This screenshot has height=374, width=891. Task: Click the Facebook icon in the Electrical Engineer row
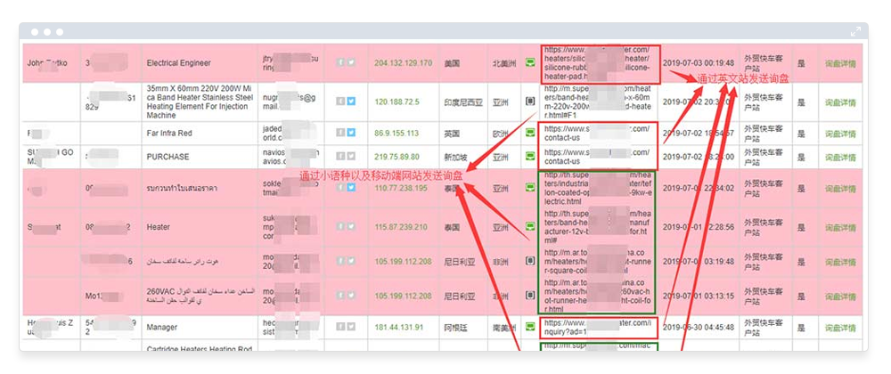pos(340,63)
